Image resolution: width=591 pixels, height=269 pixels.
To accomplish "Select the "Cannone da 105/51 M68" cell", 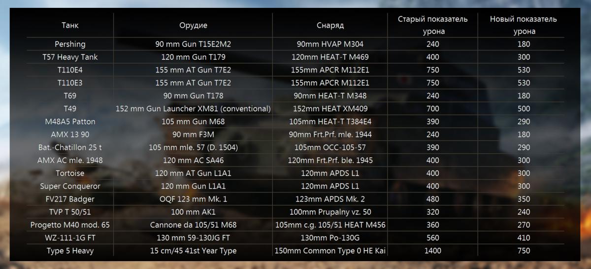I will tap(193, 225).
